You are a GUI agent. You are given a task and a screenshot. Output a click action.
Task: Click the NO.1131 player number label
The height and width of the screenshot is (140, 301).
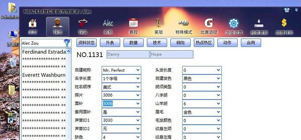(x=90, y=55)
